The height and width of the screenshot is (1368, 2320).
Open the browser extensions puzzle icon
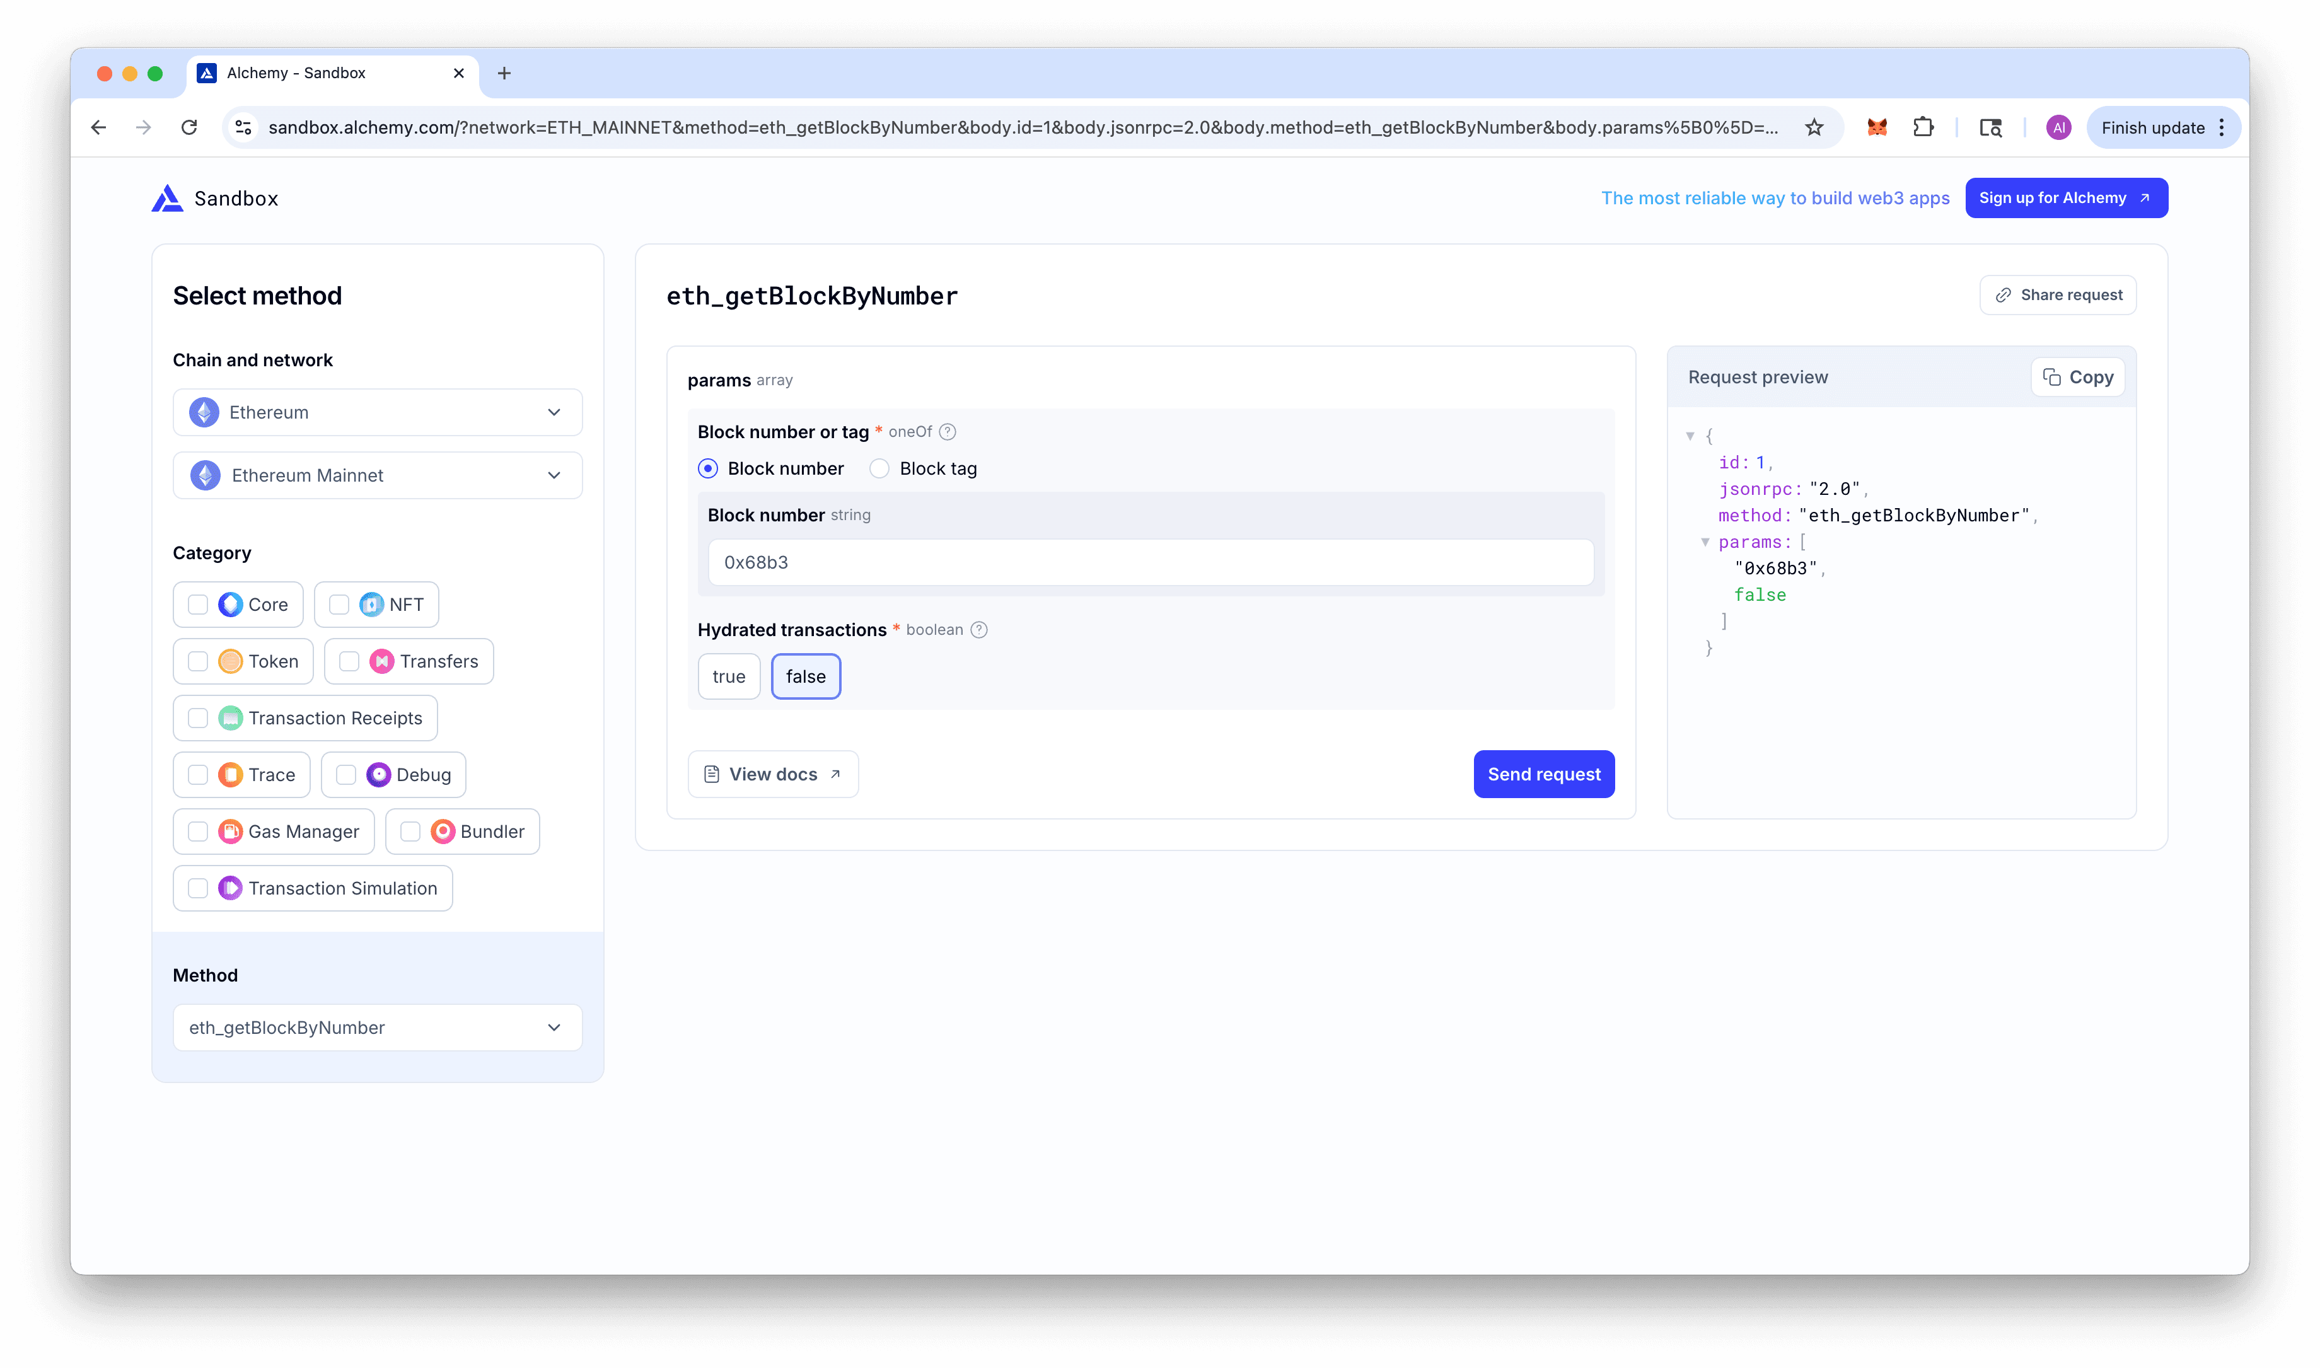point(1923,127)
